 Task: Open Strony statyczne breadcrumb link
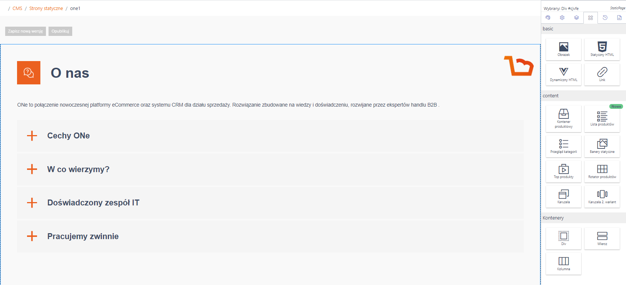[46, 9]
